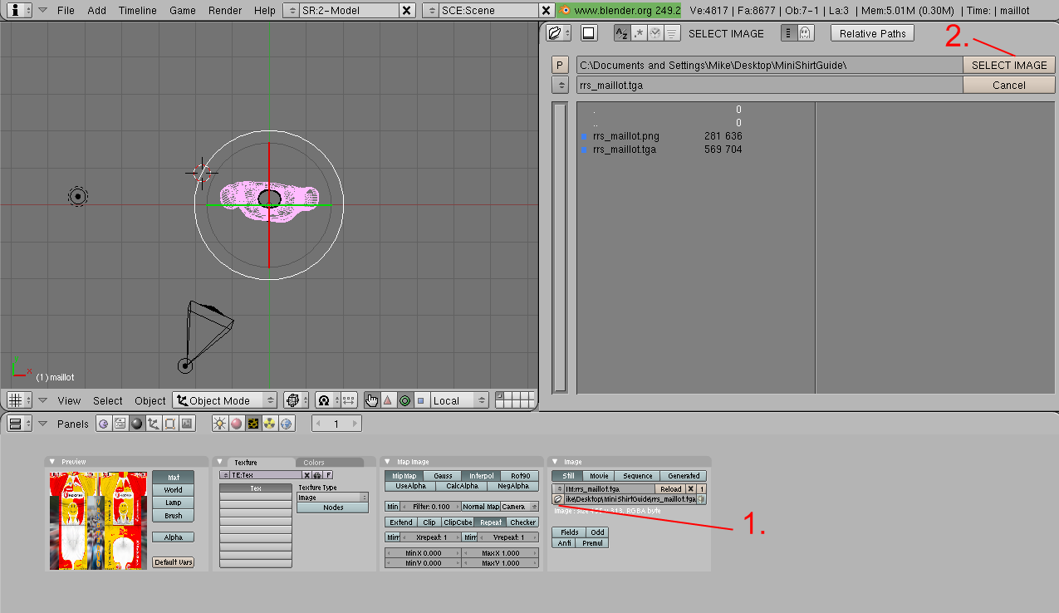Click the World buttons globe icon
The width and height of the screenshot is (1059, 613).
(287, 424)
